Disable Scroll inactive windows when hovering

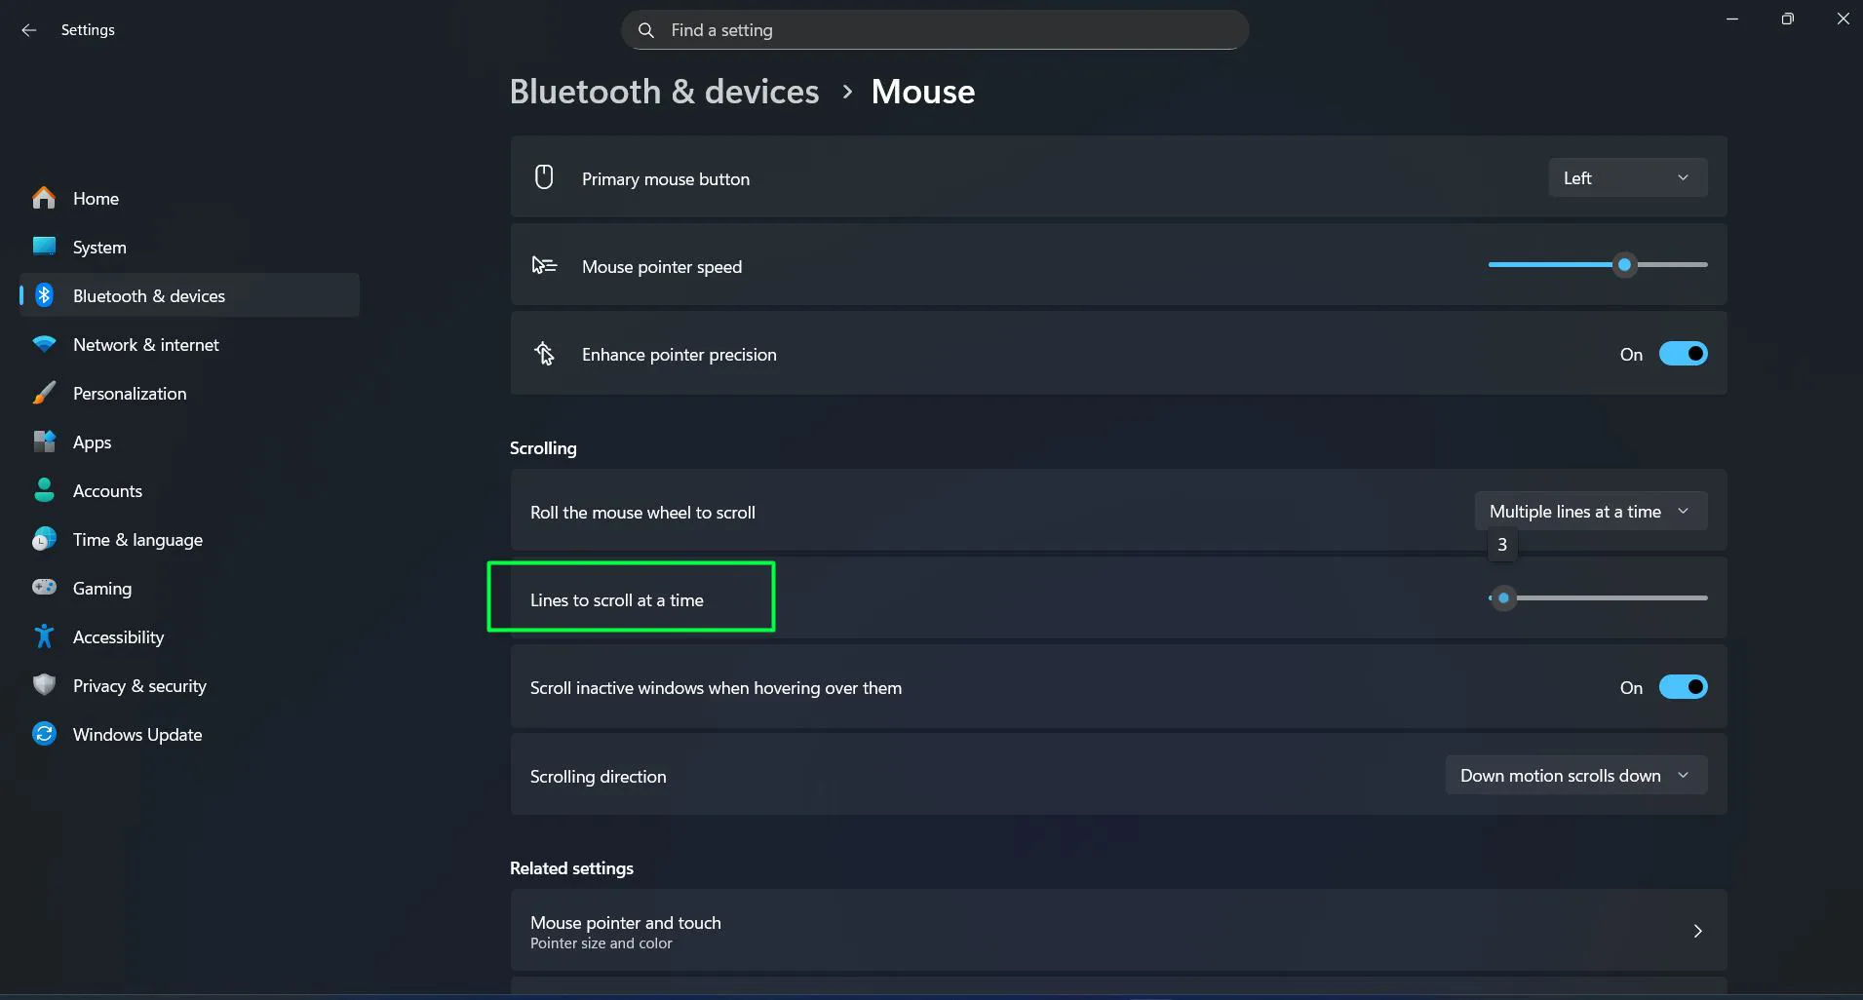coord(1684,687)
